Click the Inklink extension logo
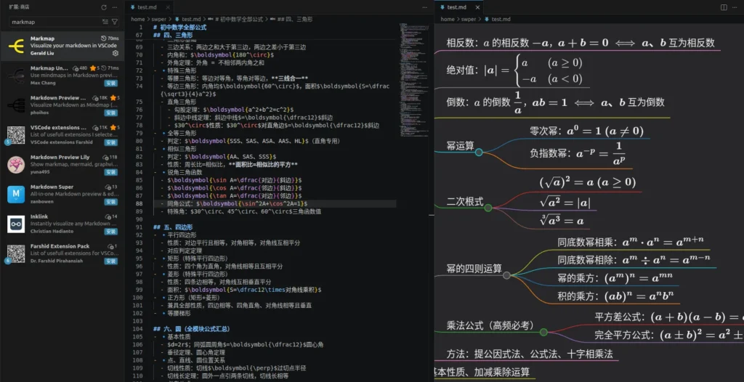Viewport: 744px width, 382px height. click(16, 224)
